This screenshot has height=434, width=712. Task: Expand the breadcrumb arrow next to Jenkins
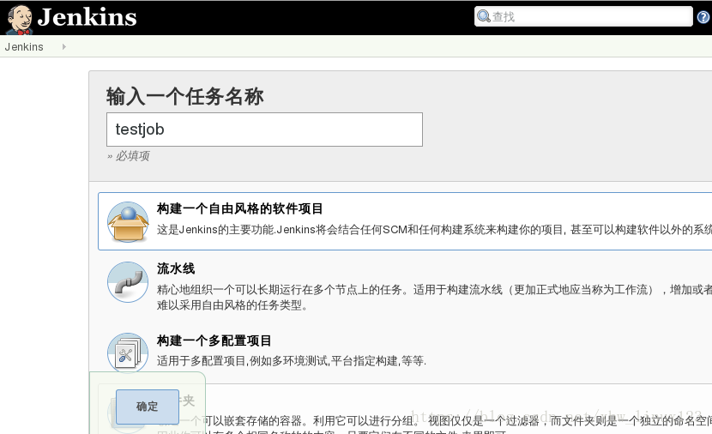coord(64,47)
